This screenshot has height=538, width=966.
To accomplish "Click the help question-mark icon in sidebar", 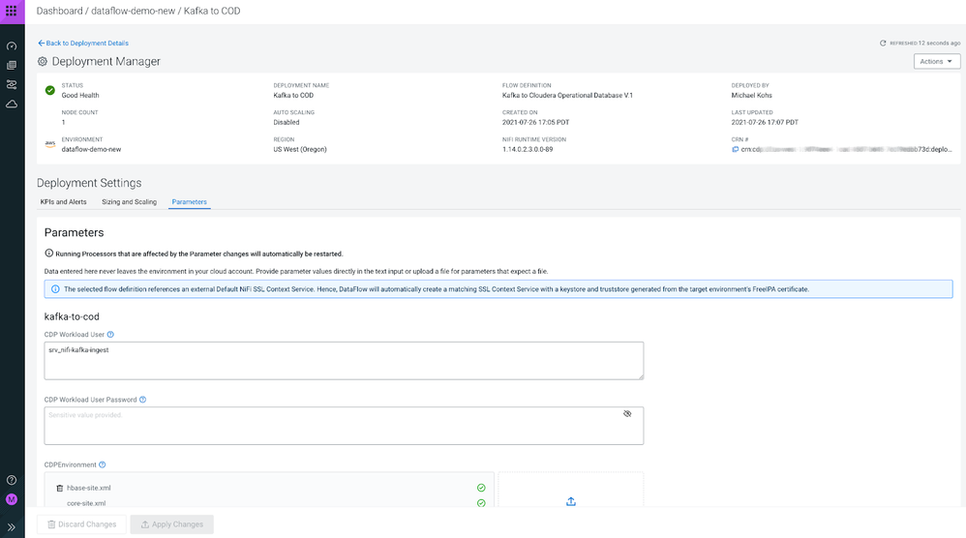I will pos(12,480).
